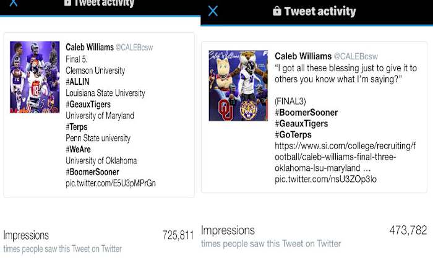Image resolution: width=433 pixels, height=260 pixels.
Task: Open the Final 5 tweet image thumbnail
Action: [x=35, y=77]
